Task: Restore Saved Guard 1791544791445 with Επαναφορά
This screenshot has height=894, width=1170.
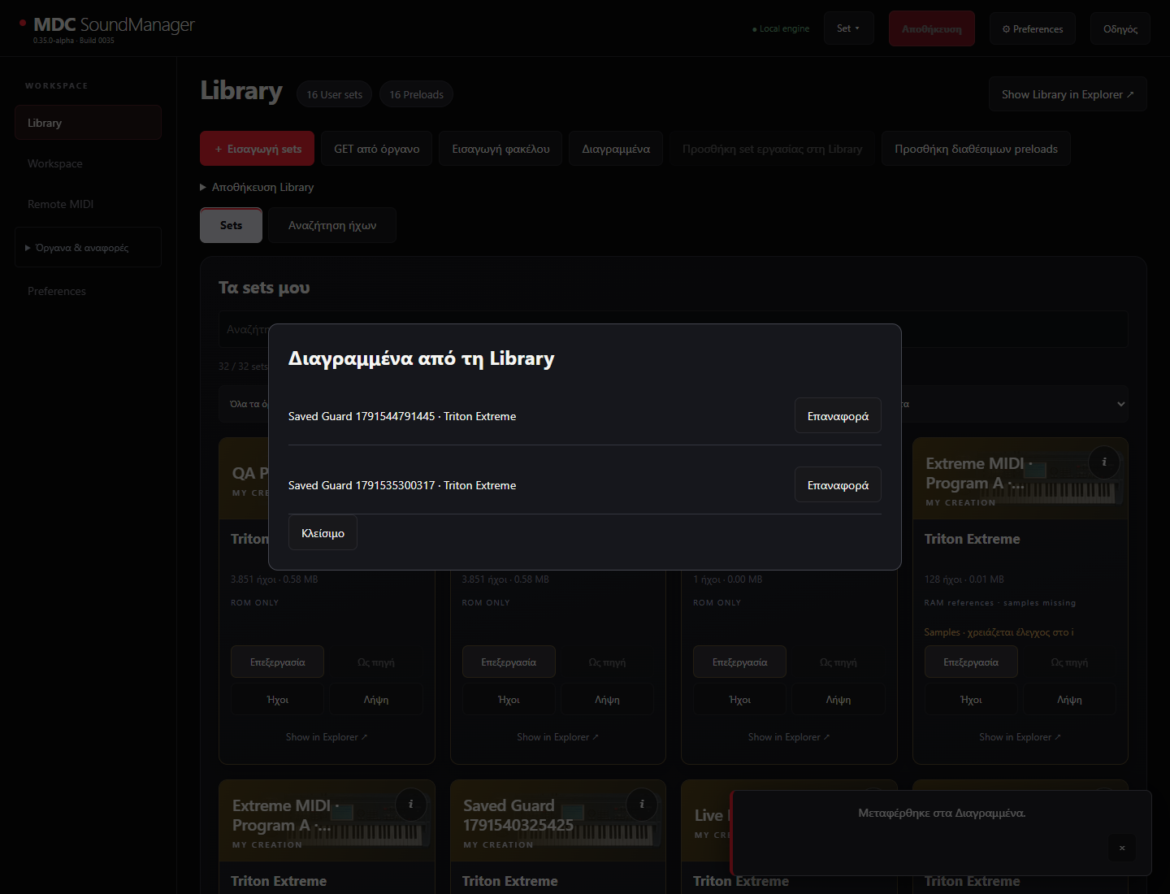Action: 838,416
